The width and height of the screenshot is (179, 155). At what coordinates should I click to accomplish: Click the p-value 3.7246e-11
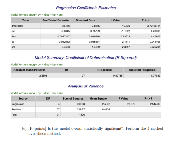pyautogui.click(x=154, y=26)
